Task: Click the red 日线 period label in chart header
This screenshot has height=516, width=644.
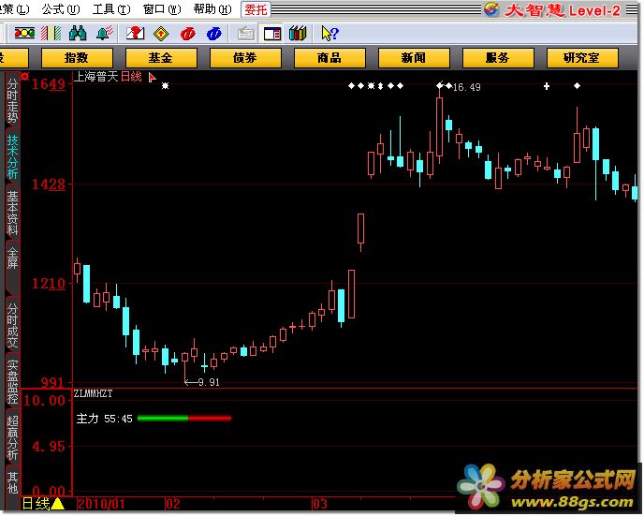Action: [131, 77]
